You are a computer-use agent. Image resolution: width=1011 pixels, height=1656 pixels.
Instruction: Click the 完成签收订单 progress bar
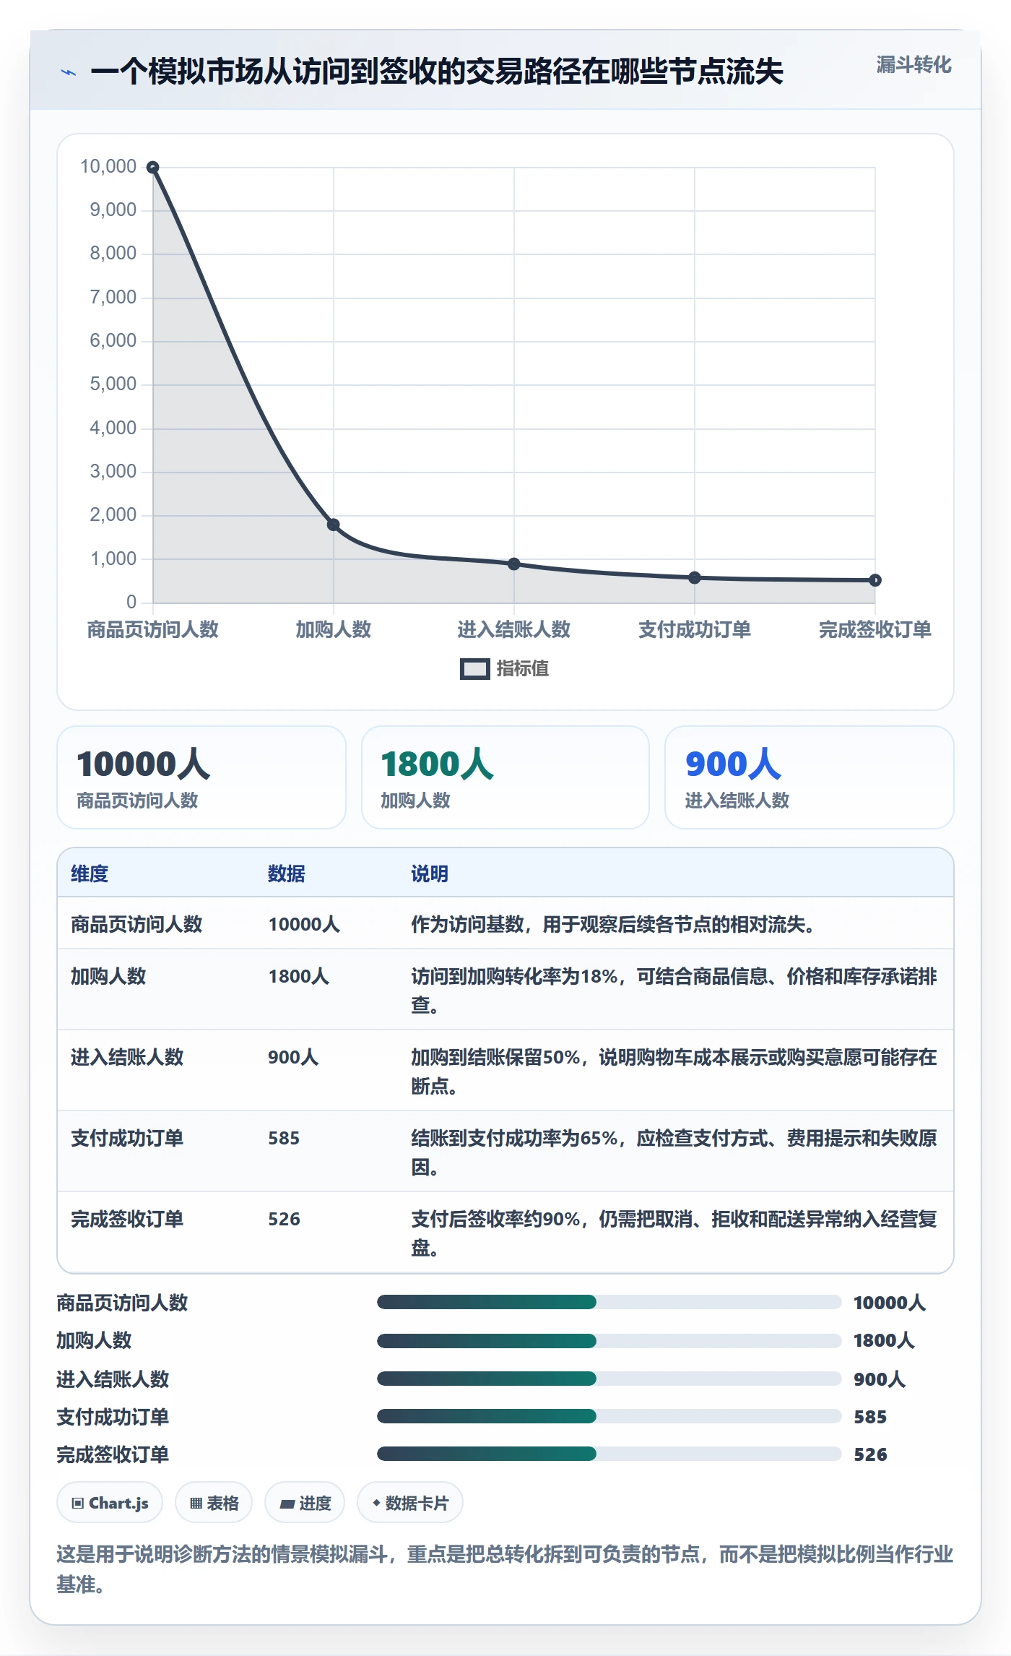(x=609, y=1454)
